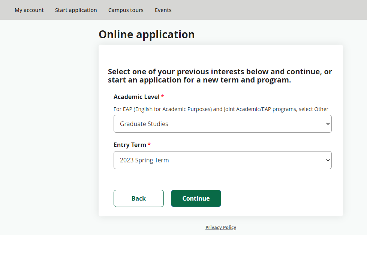Click the Academic Level dropdown chevron
This screenshot has height=258, width=367.
(328, 123)
